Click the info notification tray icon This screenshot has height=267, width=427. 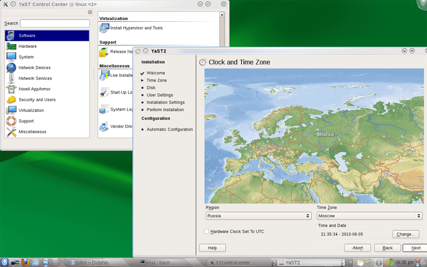click(x=379, y=263)
